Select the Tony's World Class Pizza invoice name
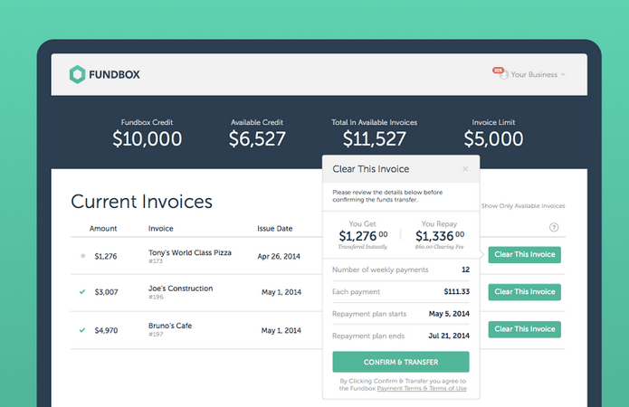The width and height of the screenshot is (629, 407). pos(190,252)
